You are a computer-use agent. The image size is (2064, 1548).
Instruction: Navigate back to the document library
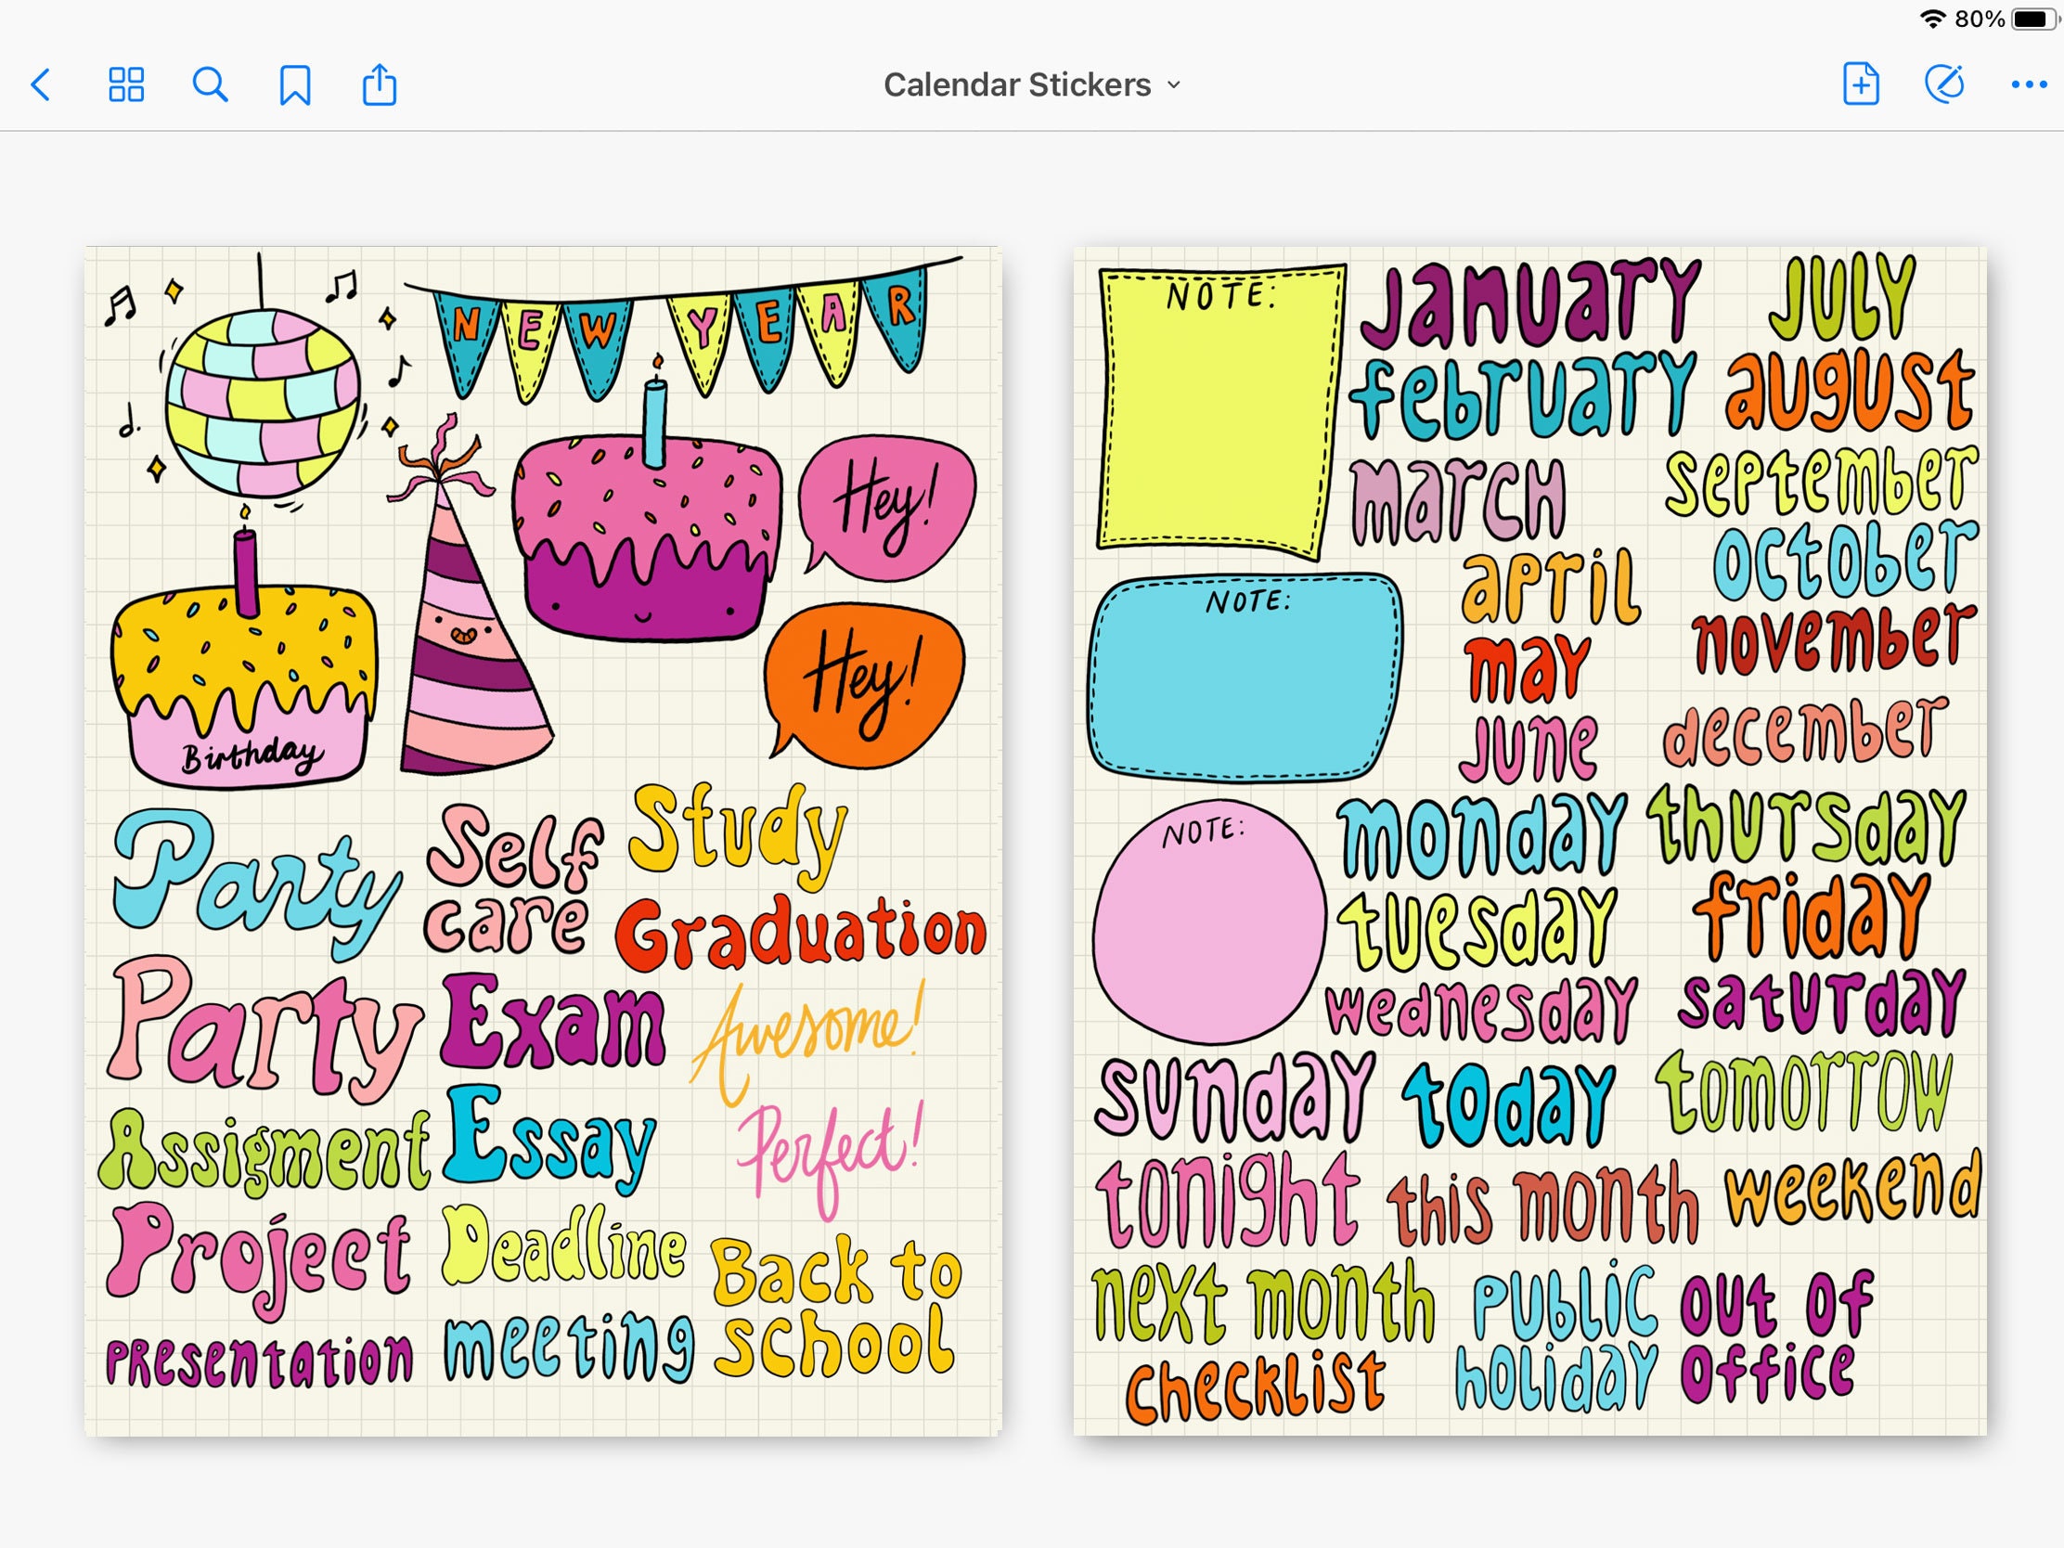click(43, 84)
